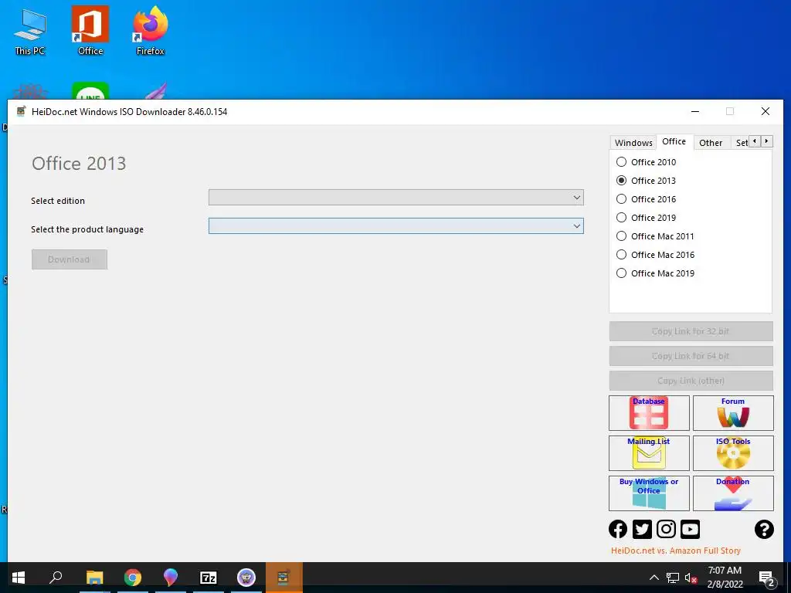Switch to the partially hidden Set tab

coord(741,143)
